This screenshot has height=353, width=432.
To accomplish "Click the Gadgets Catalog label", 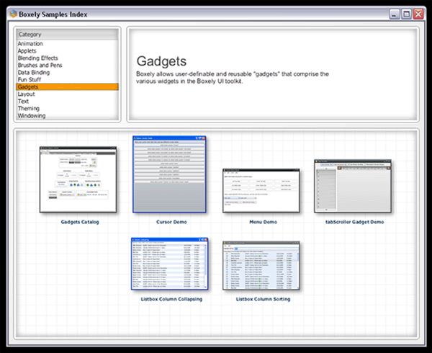I will (80, 222).
